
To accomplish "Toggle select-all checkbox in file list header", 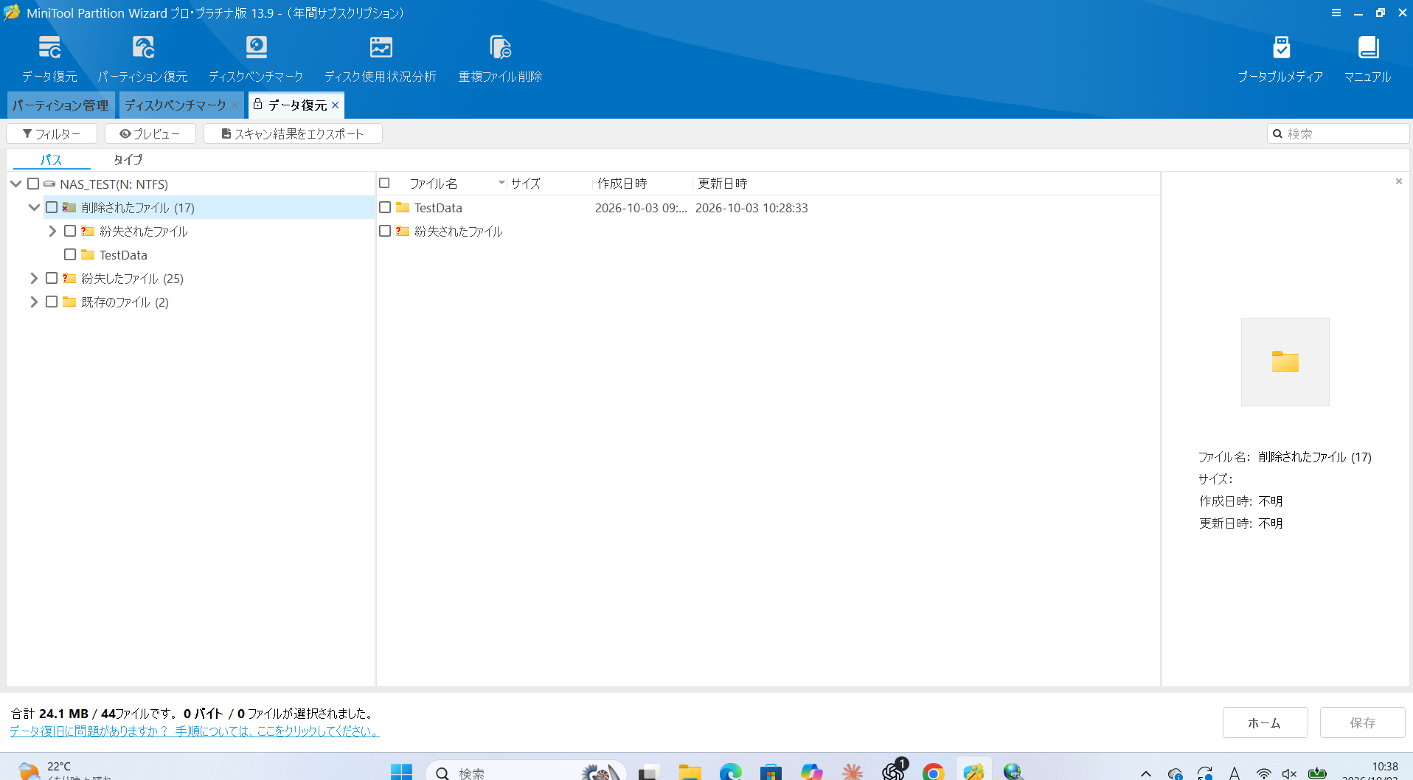I will coord(384,183).
